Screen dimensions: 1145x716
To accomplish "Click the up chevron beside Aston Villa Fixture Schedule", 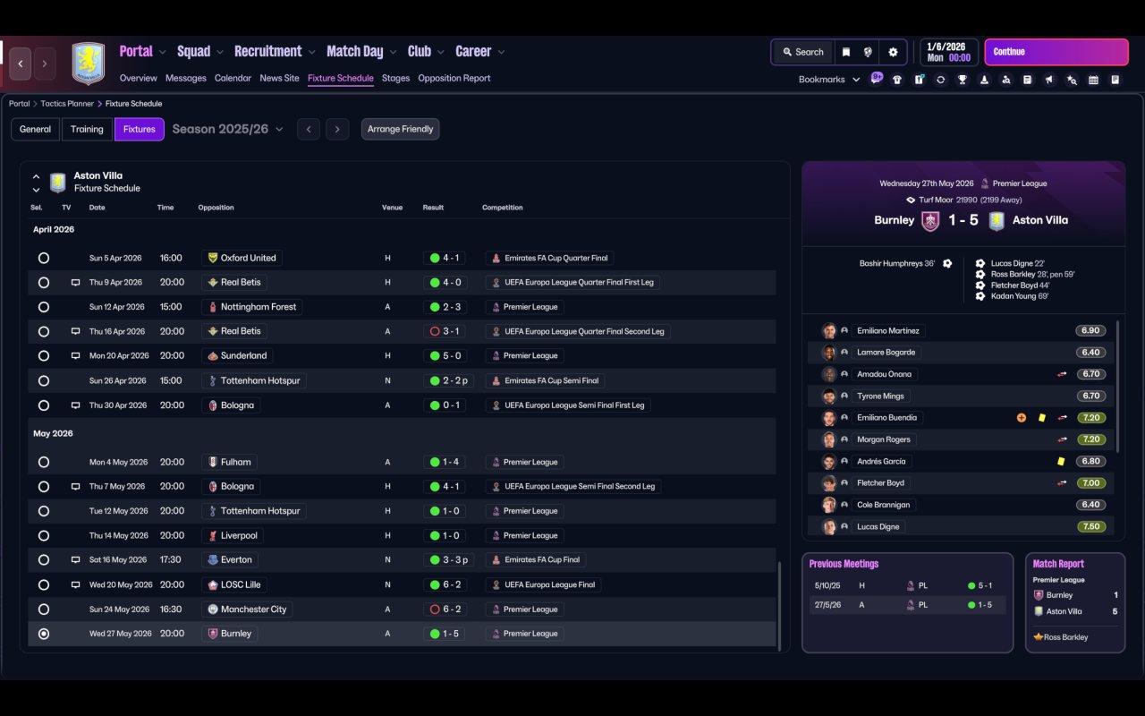I will coord(36,176).
